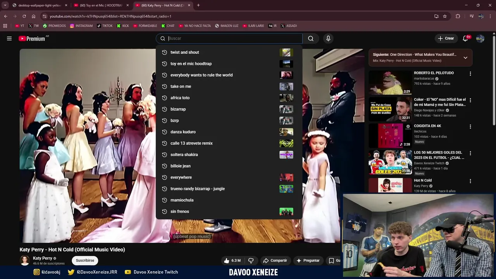The height and width of the screenshot is (279, 496).
Task: Click the Preguntar button
Action: [308, 260]
